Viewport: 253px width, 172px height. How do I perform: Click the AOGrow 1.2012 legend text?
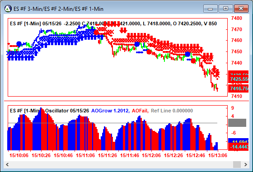(110, 111)
